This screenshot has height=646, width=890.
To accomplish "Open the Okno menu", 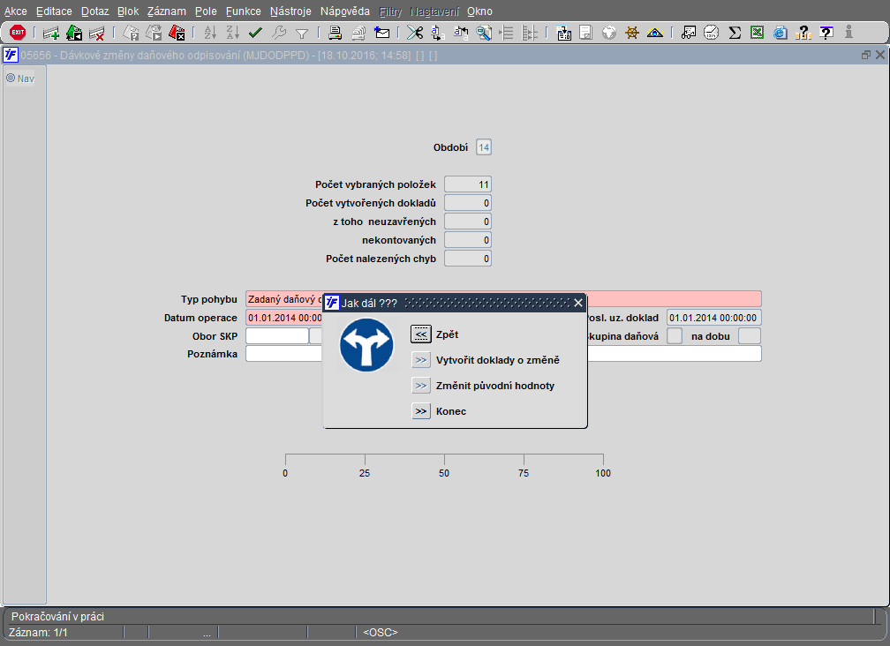I will (479, 11).
